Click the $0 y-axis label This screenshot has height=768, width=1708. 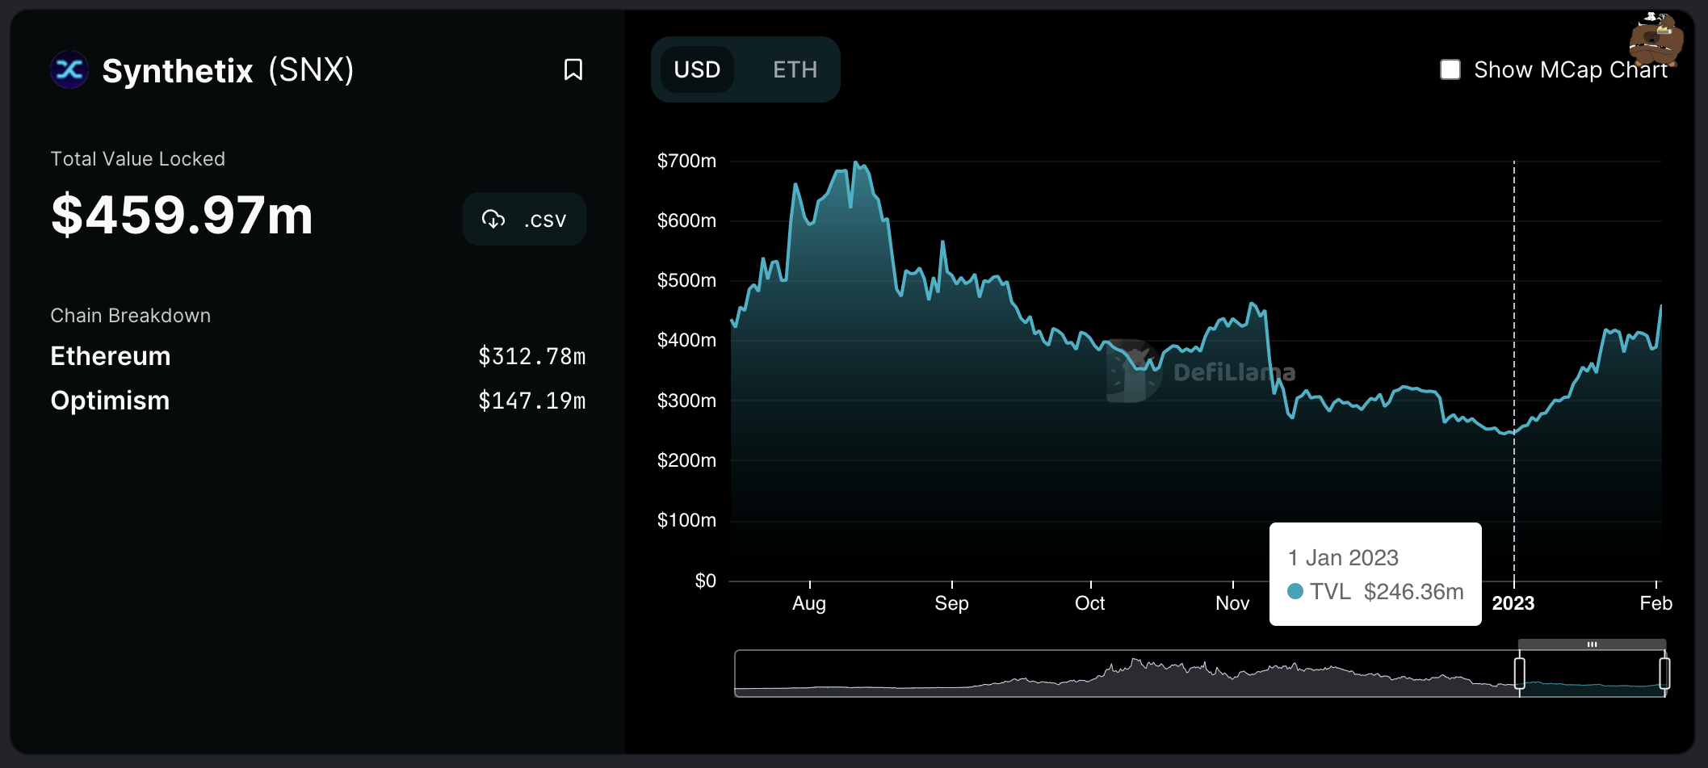[x=705, y=581]
